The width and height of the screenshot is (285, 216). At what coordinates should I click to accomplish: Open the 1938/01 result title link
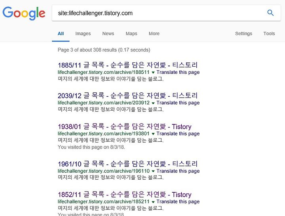[125, 126]
